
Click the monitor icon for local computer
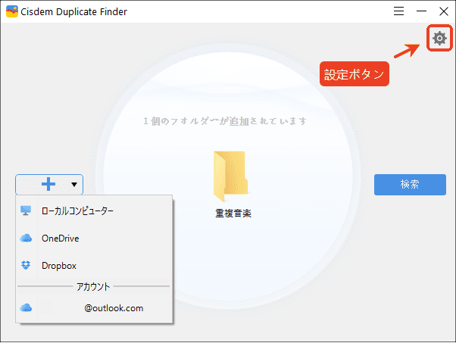coord(27,211)
